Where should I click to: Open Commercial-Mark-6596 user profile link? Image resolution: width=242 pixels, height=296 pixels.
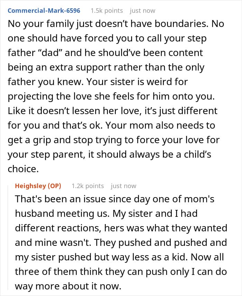click(x=44, y=10)
